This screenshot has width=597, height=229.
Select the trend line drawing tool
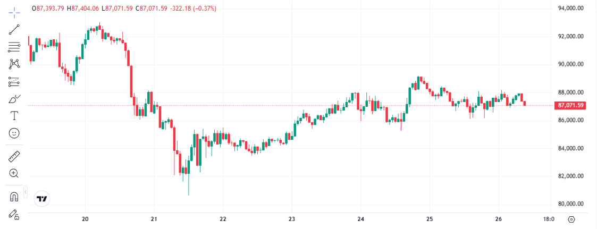(x=14, y=29)
